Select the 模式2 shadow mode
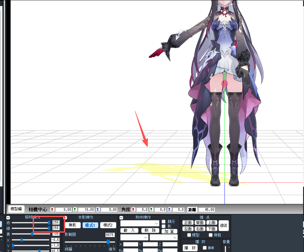This screenshot has width=304, height=252. (108, 225)
